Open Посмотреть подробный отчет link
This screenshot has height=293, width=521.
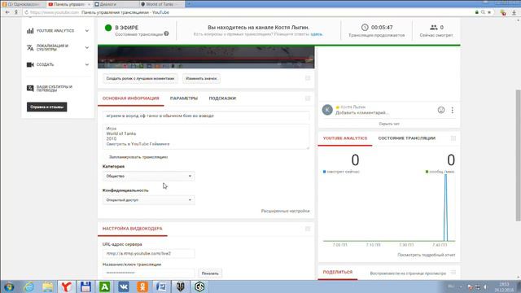[427, 255]
